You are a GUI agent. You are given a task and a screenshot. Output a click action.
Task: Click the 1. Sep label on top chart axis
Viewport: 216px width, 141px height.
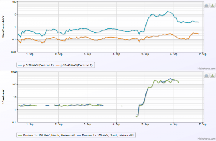(30, 54)
